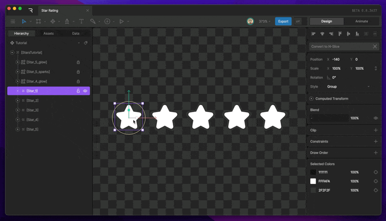
Task: Select the Text tool
Action: click(81, 21)
